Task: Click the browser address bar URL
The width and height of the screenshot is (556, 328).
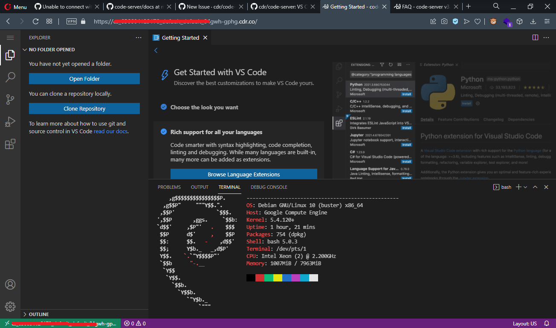Action: pyautogui.click(x=175, y=21)
